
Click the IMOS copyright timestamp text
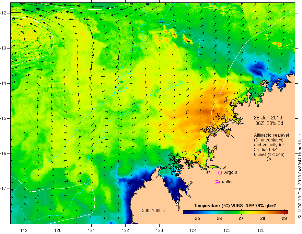300,177
